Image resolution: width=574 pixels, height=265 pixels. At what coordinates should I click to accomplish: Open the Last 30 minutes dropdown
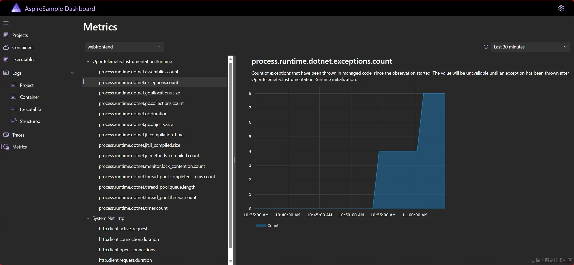point(530,47)
